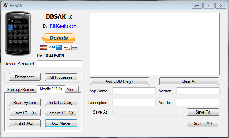The height and width of the screenshot is (138, 229).
Task: Select the Modify CODs tab
Action: 51,89
